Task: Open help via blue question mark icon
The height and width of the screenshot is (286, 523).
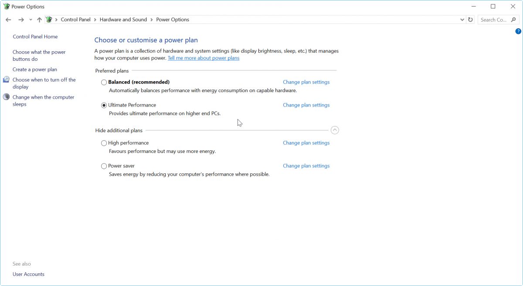Action: tap(518, 31)
